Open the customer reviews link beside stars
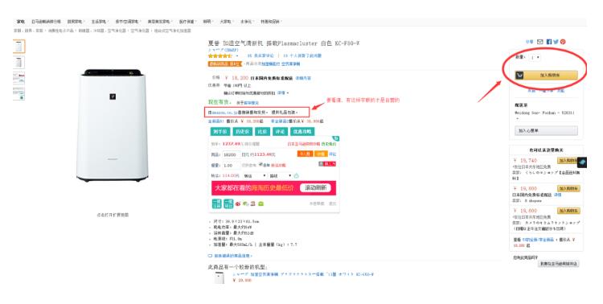The height and width of the screenshot is (304, 603). [x=260, y=55]
